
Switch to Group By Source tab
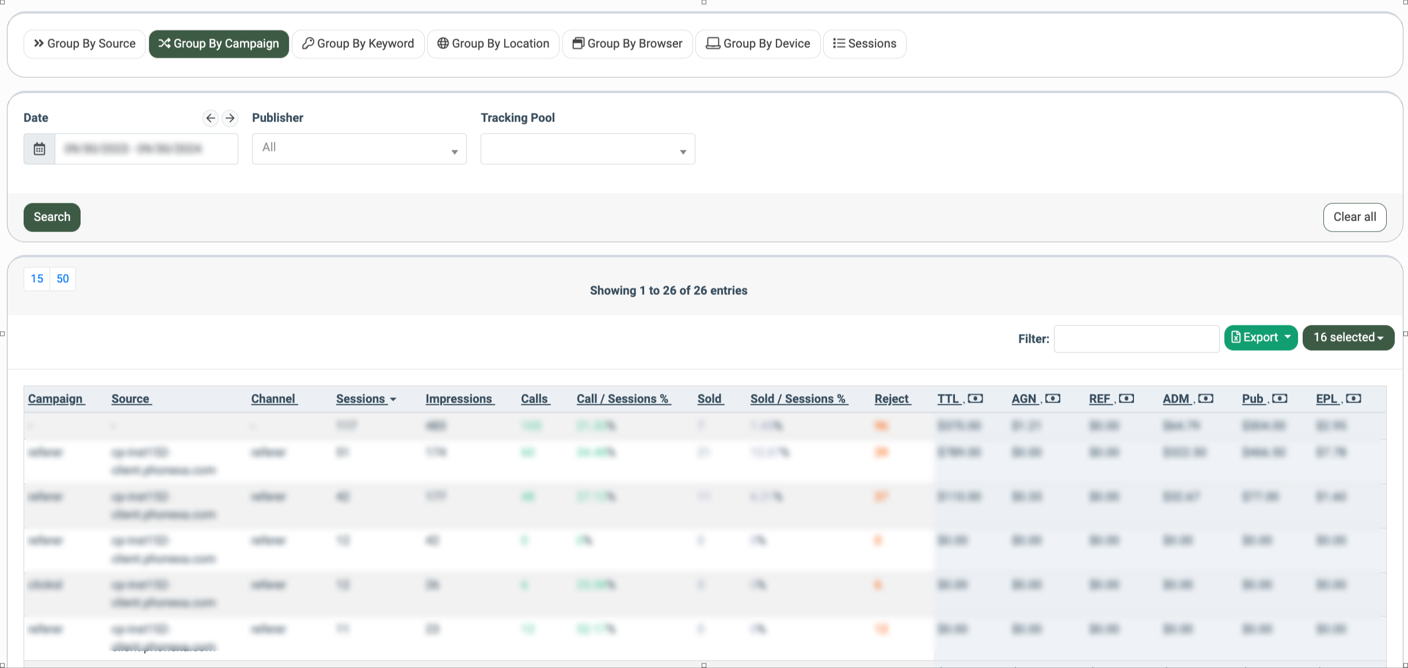[x=85, y=44]
